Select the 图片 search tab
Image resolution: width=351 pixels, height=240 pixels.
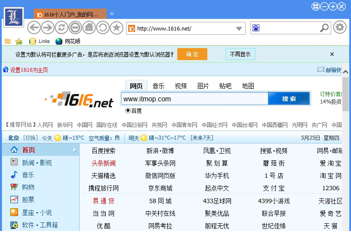tap(203, 86)
